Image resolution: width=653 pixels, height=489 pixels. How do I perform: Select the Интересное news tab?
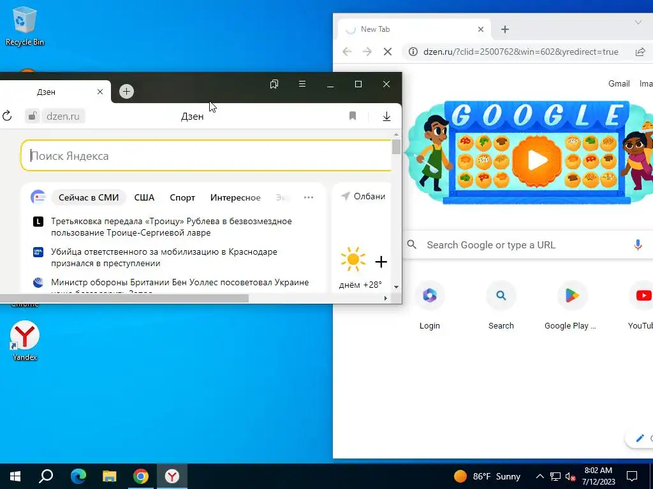(x=235, y=197)
